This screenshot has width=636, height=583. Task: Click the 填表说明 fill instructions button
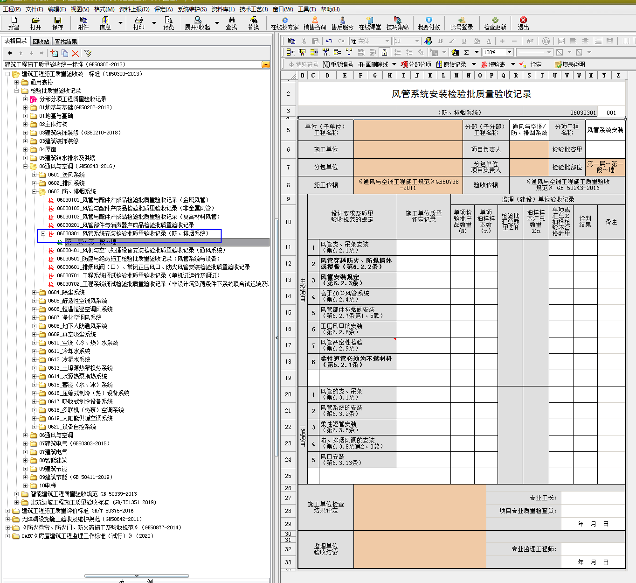570,64
